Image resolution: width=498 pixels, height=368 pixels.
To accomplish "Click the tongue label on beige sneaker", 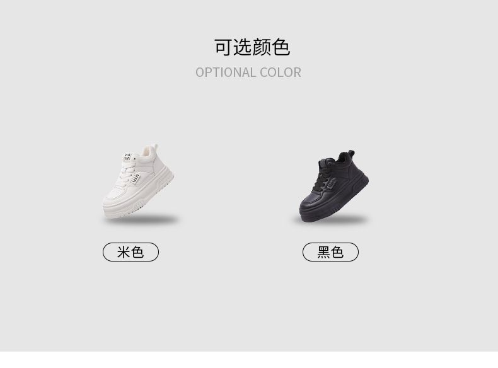I will click(x=127, y=156).
